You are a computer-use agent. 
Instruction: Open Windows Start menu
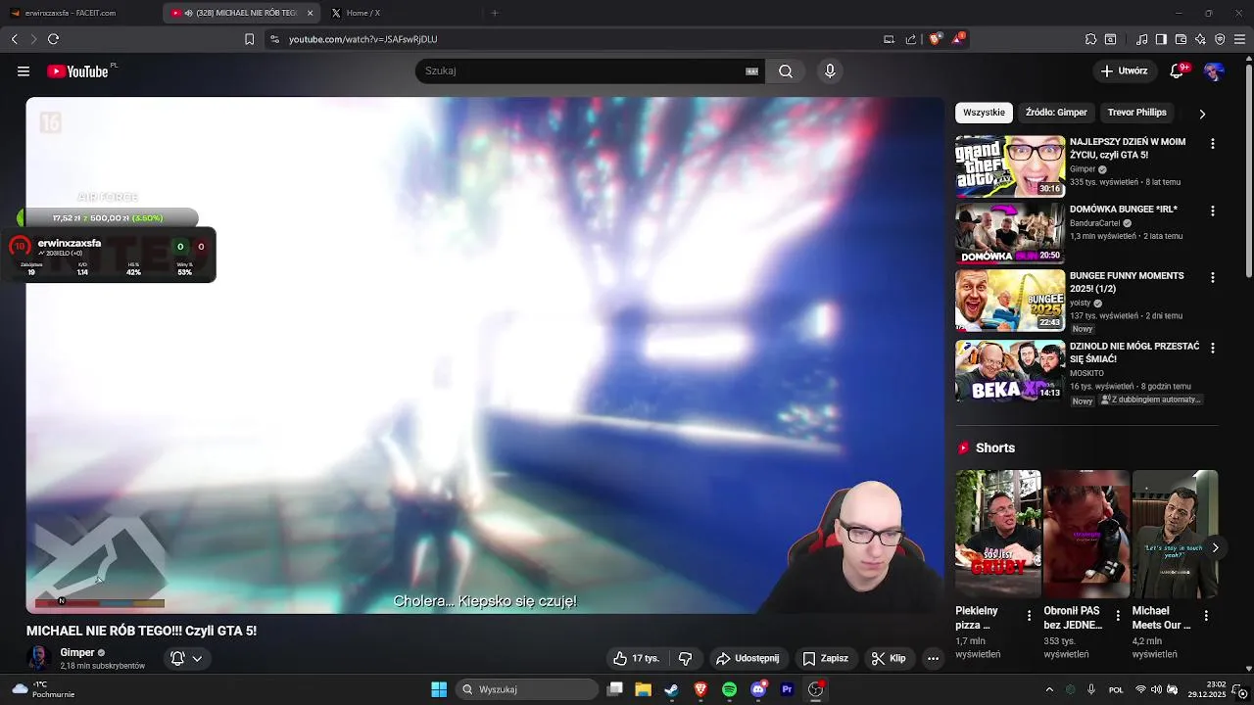click(x=439, y=689)
